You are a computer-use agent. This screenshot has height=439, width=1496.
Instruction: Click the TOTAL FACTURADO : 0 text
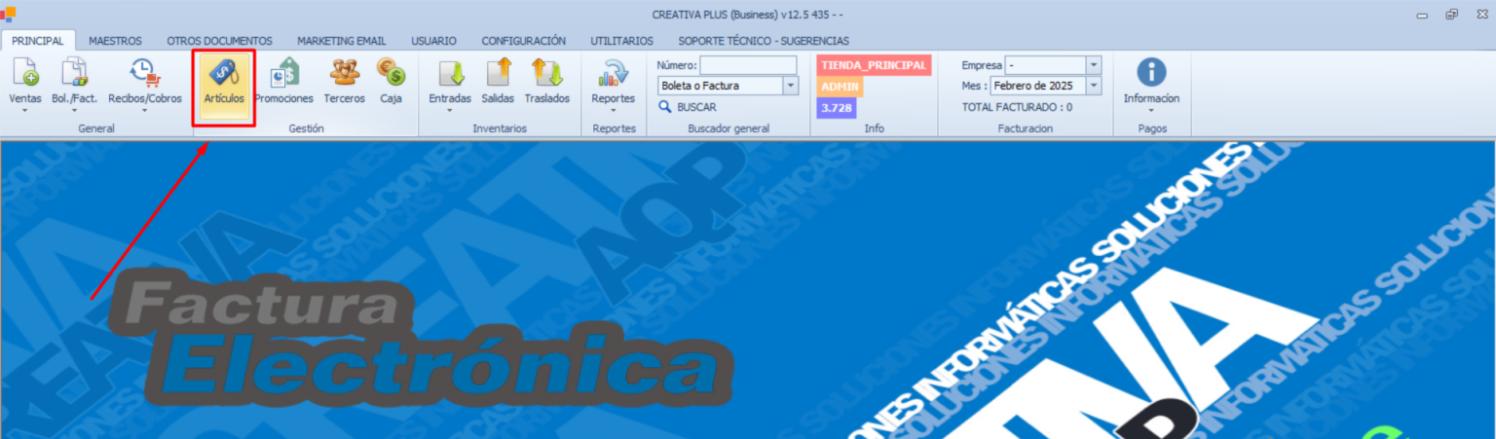pos(1017,107)
